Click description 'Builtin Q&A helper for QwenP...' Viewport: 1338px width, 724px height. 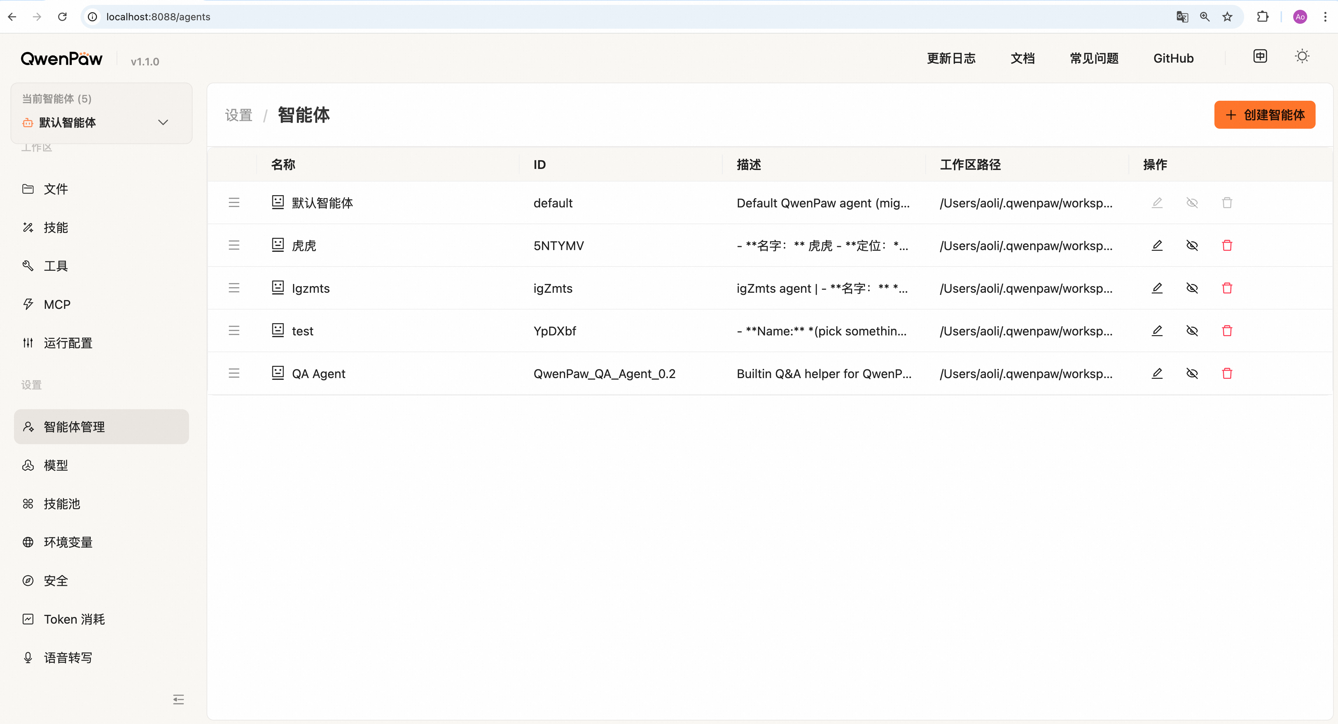click(x=824, y=374)
